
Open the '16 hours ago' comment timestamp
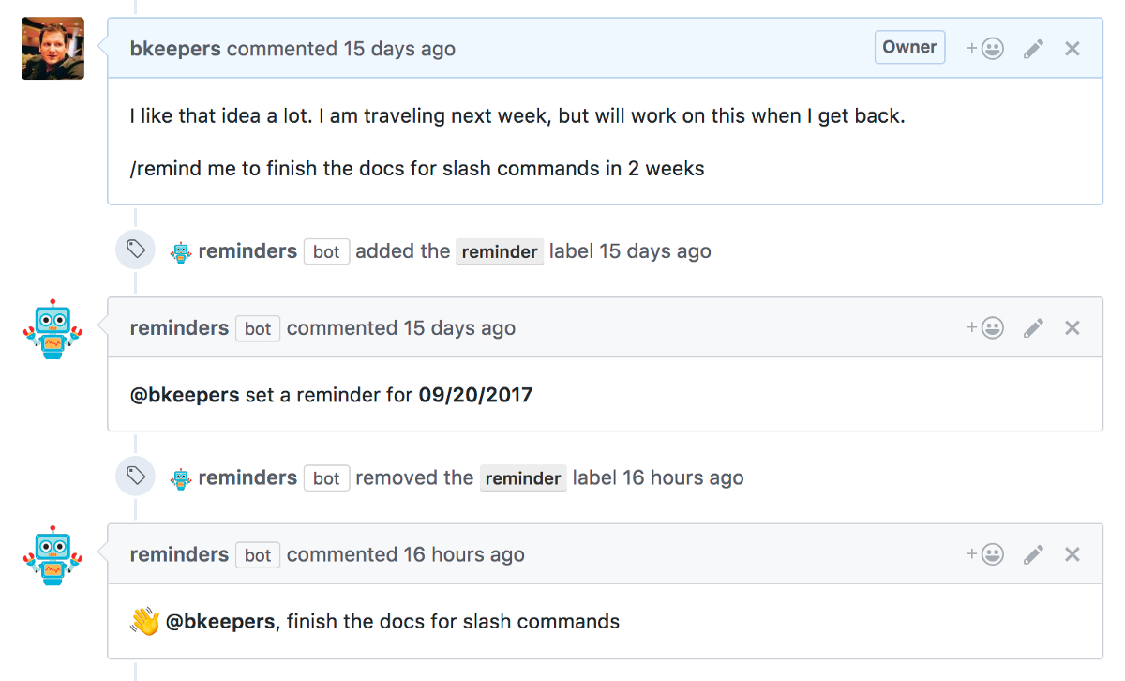click(464, 555)
